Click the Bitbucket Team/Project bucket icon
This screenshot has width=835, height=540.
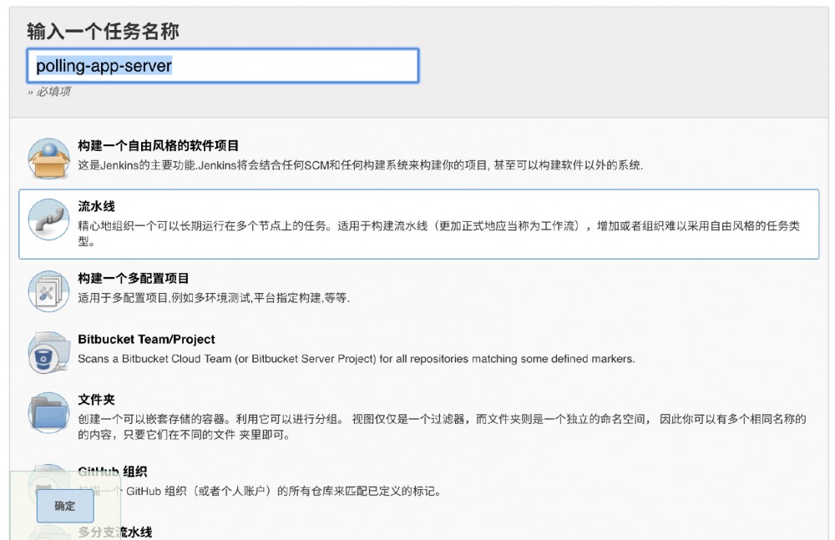(x=48, y=350)
